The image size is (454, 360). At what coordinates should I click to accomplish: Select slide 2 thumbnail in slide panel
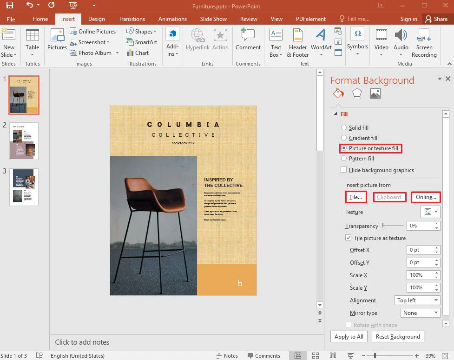(24, 141)
